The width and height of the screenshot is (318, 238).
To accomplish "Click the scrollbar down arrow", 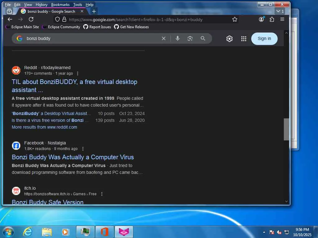I will tap(286, 201).
